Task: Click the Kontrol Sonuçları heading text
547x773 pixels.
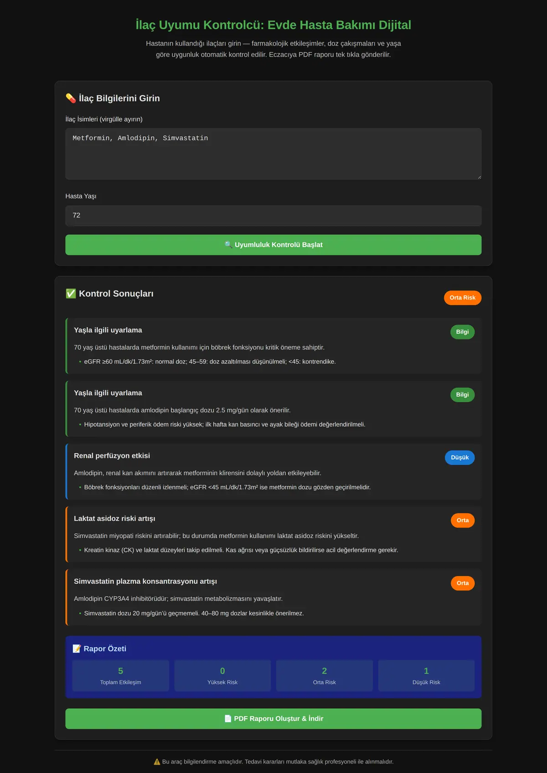Action: pos(116,294)
